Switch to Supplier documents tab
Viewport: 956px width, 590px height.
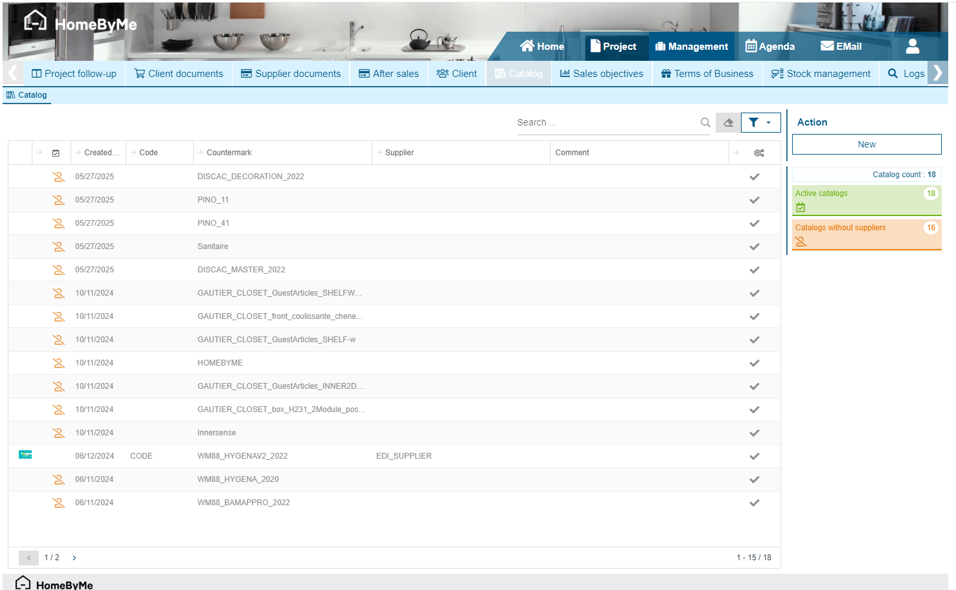coord(291,74)
